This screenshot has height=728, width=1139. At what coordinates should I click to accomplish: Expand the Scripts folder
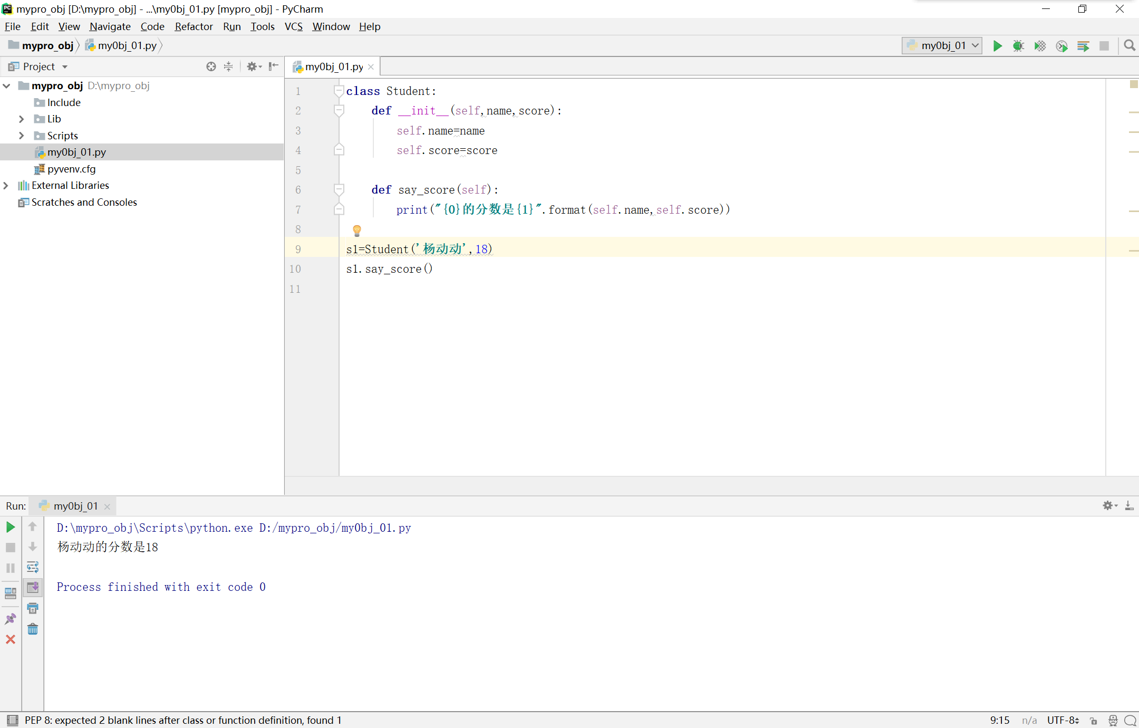point(21,136)
